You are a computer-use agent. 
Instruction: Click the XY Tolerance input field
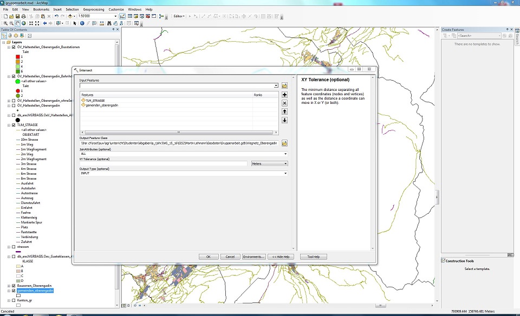click(163, 163)
